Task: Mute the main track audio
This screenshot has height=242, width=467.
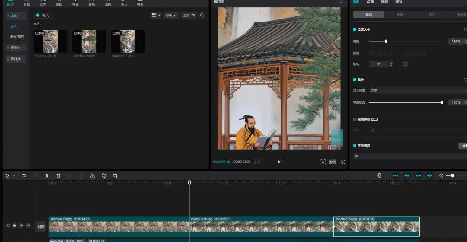Action: pos(28,226)
